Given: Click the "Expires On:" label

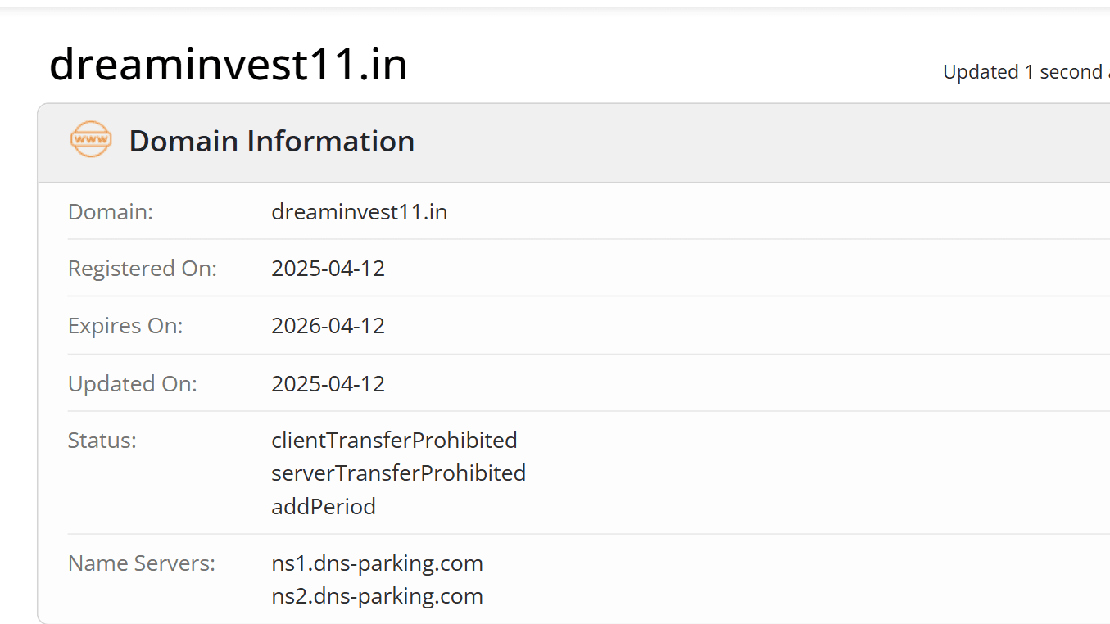Looking at the screenshot, I should [x=125, y=326].
